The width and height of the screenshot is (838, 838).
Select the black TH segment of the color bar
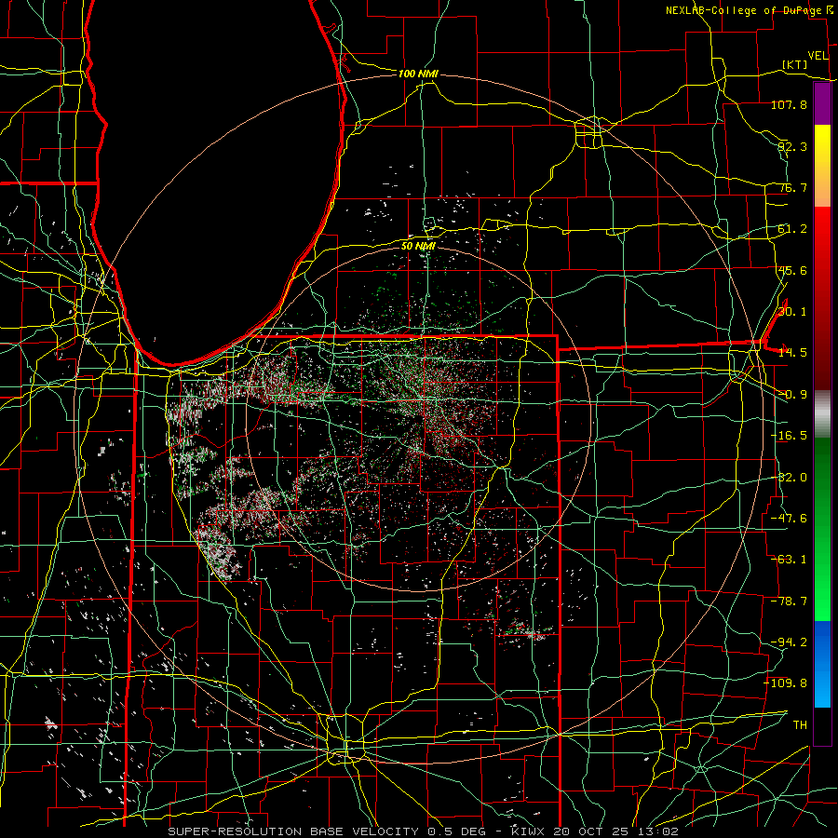coord(822,725)
